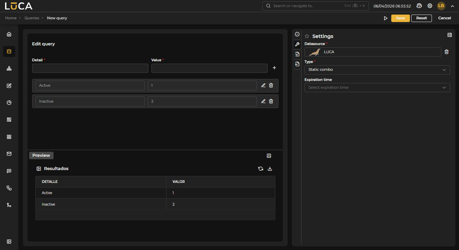
Task: Open the Type dropdown showing Static combo
Action: click(x=377, y=70)
